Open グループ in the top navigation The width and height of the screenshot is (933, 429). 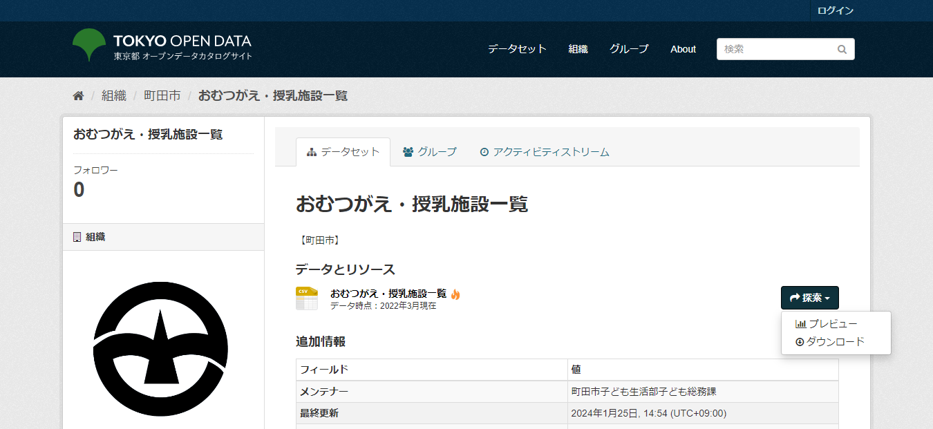coord(629,49)
